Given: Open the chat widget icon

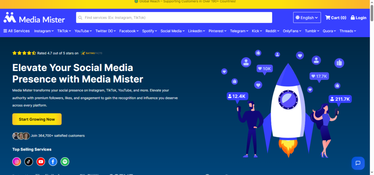Looking at the screenshot, I should click(x=358, y=163).
